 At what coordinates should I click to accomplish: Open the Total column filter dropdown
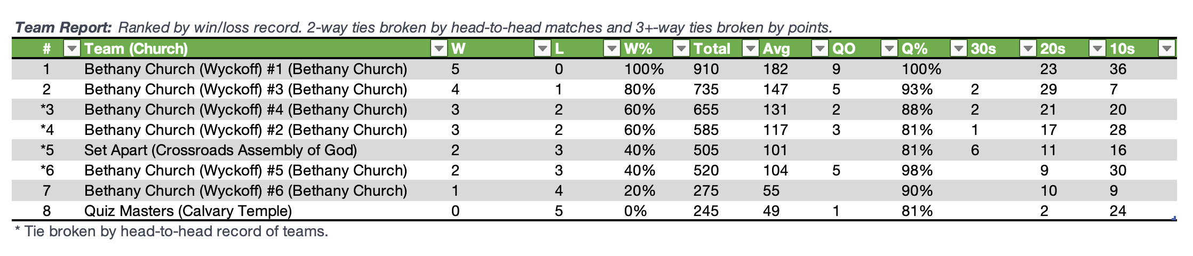(x=750, y=49)
